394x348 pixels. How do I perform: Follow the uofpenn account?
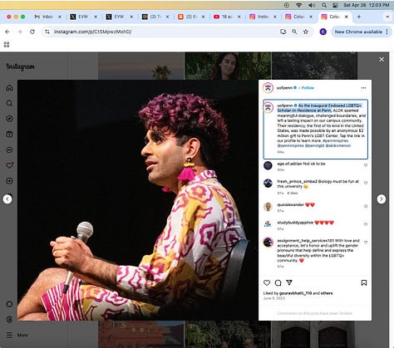308,88
